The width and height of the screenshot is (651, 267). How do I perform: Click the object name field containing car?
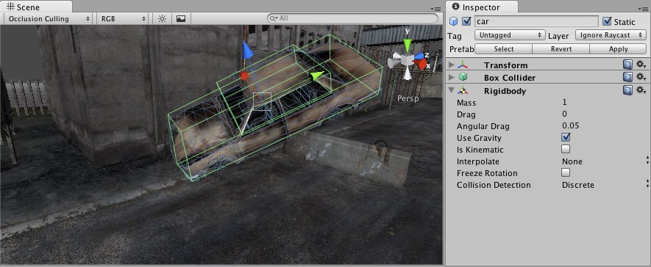[536, 21]
